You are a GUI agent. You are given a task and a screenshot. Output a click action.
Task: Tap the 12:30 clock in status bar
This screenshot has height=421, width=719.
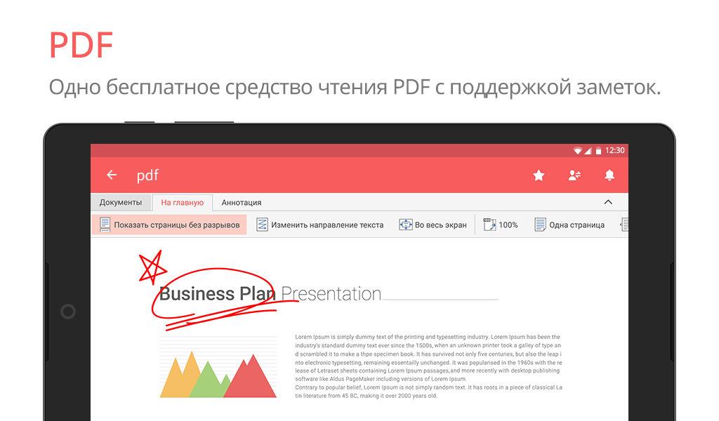click(x=615, y=150)
